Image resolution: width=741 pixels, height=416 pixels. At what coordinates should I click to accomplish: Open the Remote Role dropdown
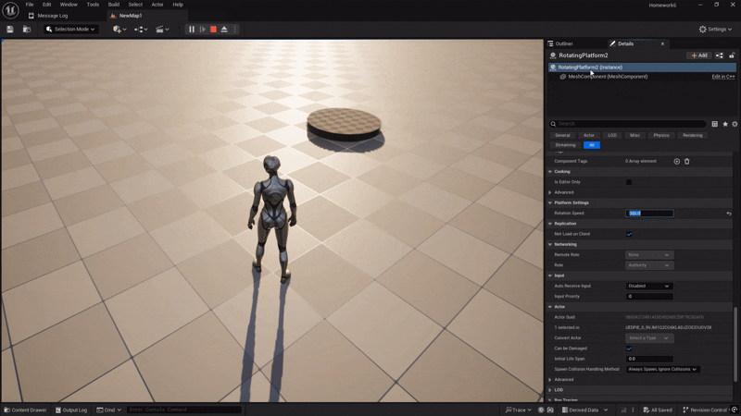(x=649, y=255)
